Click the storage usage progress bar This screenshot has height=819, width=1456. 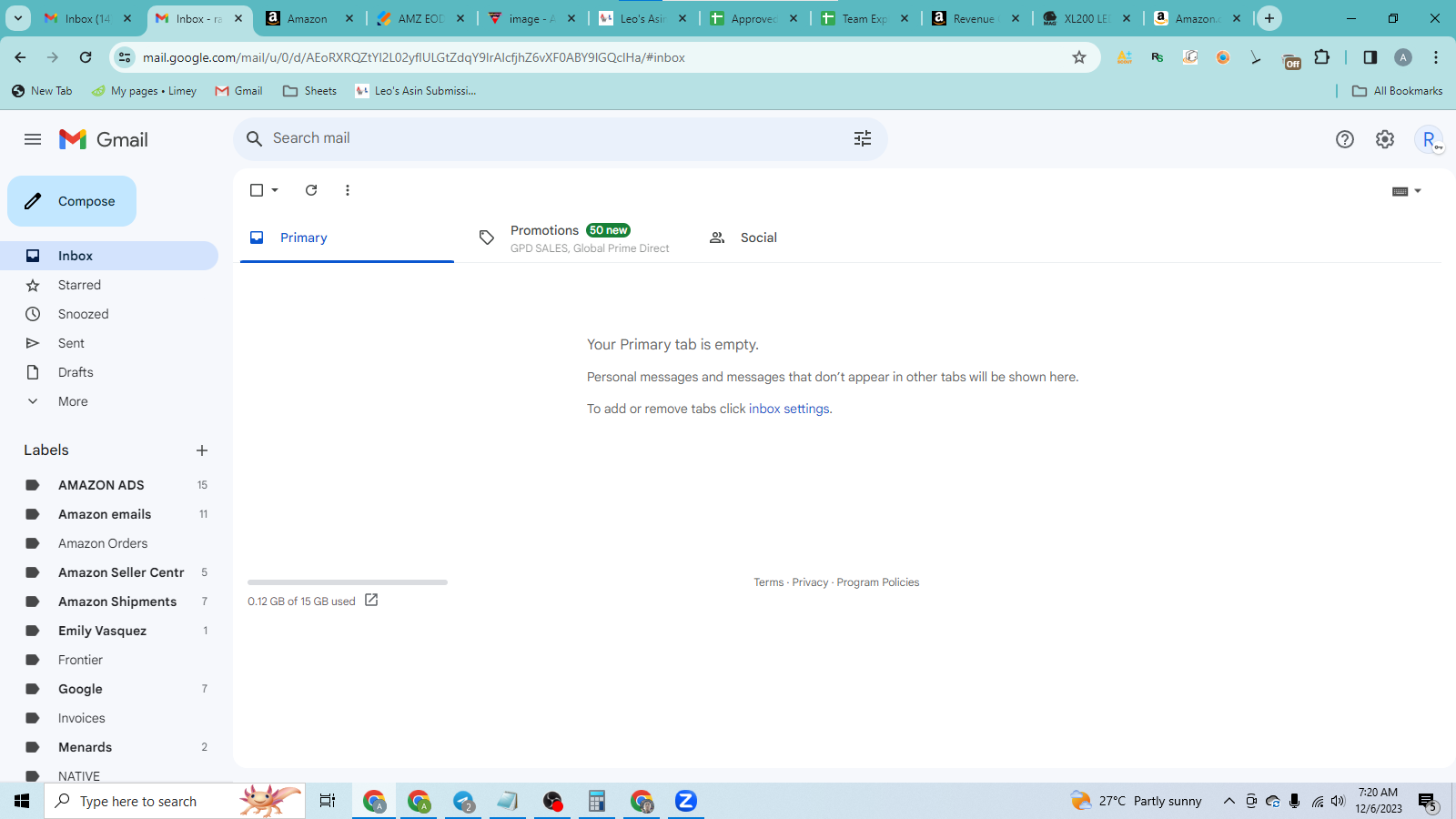pyautogui.click(x=348, y=582)
